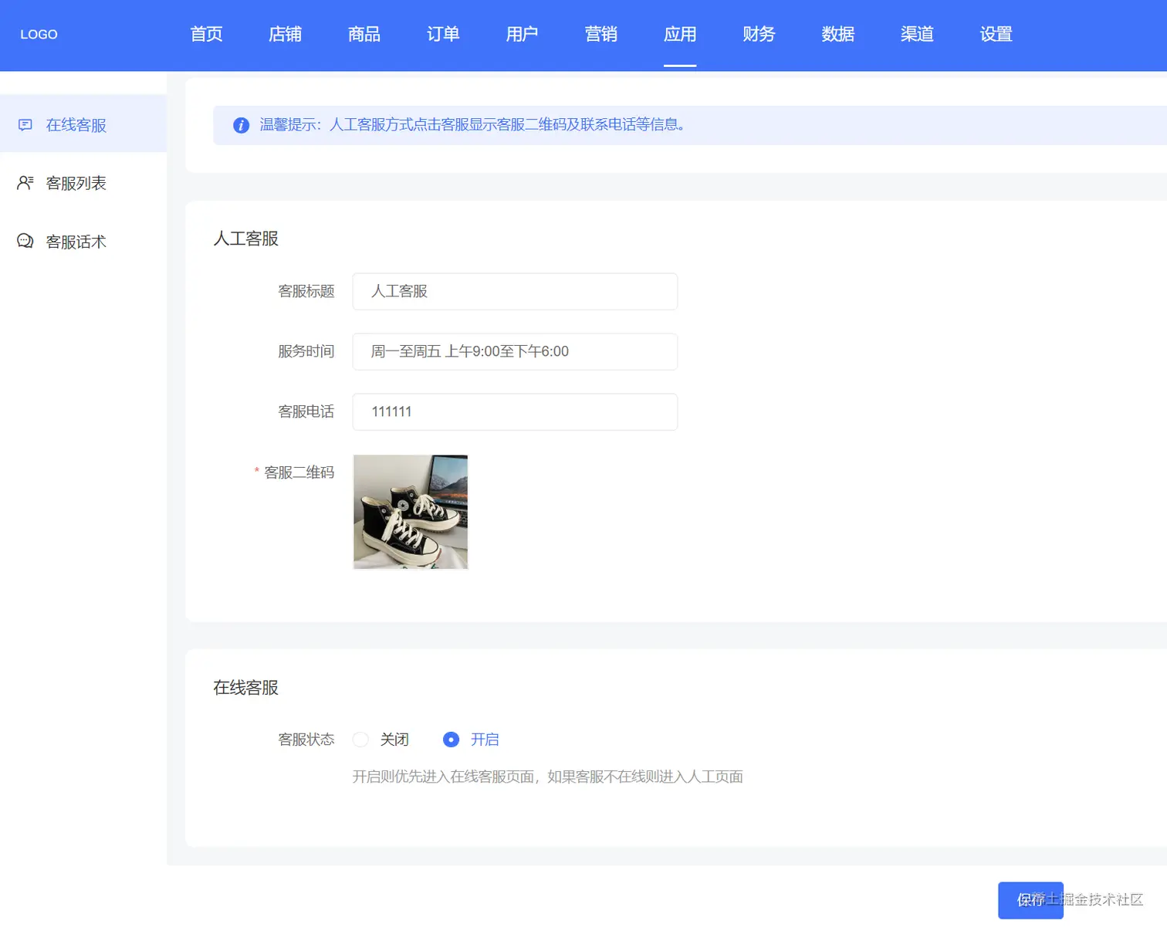Open the 用户 menu
Screen dimensions: 1167x931
pyautogui.click(x=522, y=34)
